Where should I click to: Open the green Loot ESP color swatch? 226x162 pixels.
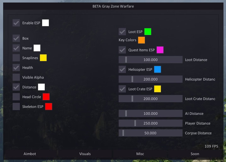click(x=148, y=32)
